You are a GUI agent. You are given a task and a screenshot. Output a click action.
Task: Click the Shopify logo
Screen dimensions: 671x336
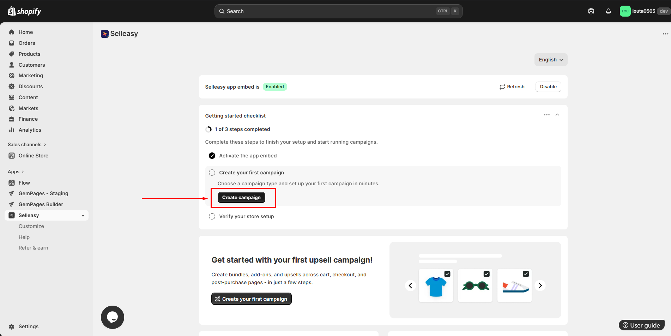pos(24,11)
